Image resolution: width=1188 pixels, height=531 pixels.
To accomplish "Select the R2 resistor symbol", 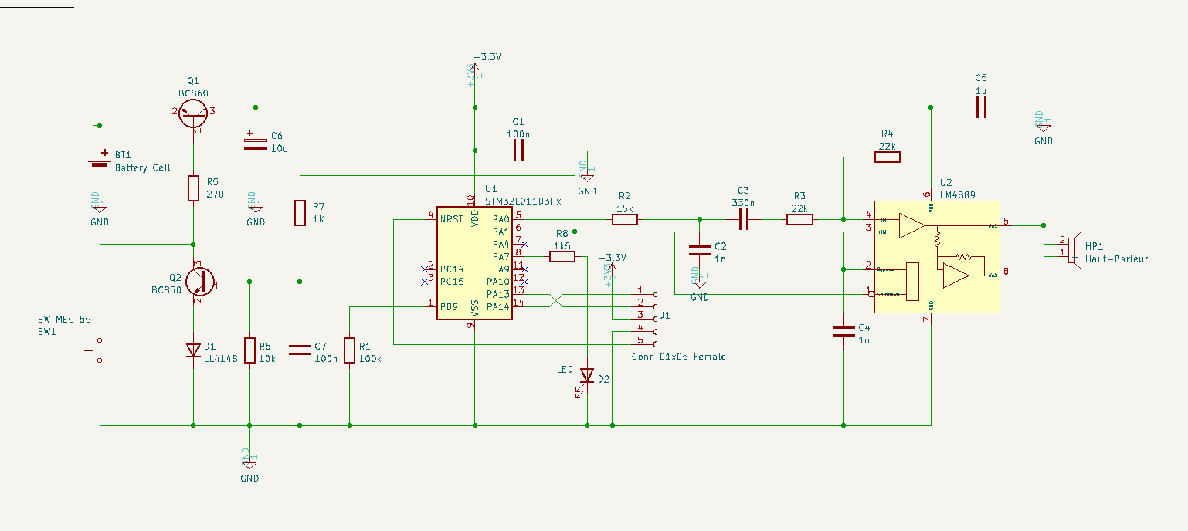I will [625, 219].
